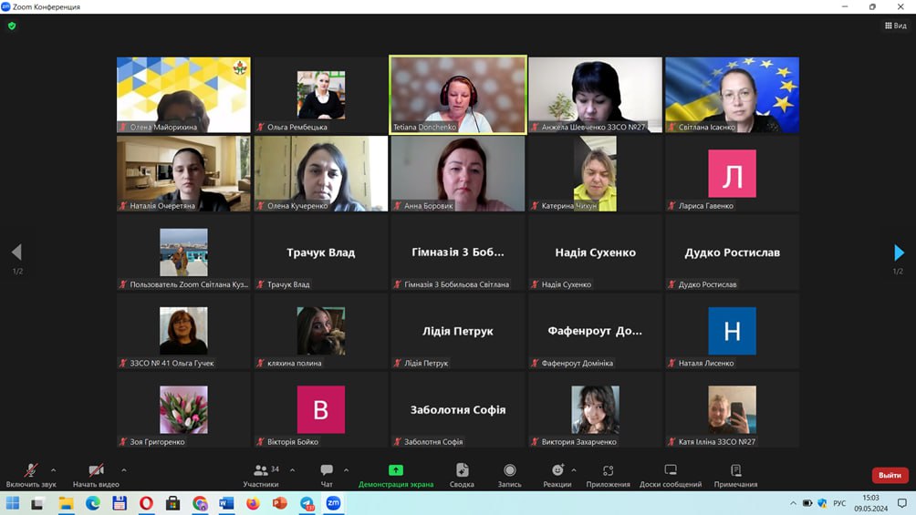916x515 pixels.
Task: Start recording with the Запись icon
Action: coord(509,474)
